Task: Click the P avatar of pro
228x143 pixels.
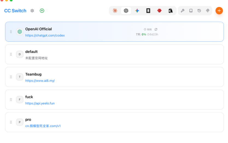Action: pos(20,122)
